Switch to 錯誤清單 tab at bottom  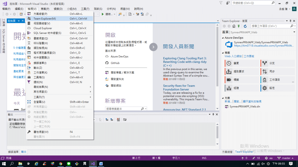pos(13,152)
